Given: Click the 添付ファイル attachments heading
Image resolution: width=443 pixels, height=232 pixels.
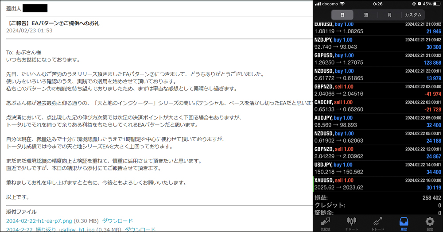Looking at the screenshot, I should pos(21,212).
